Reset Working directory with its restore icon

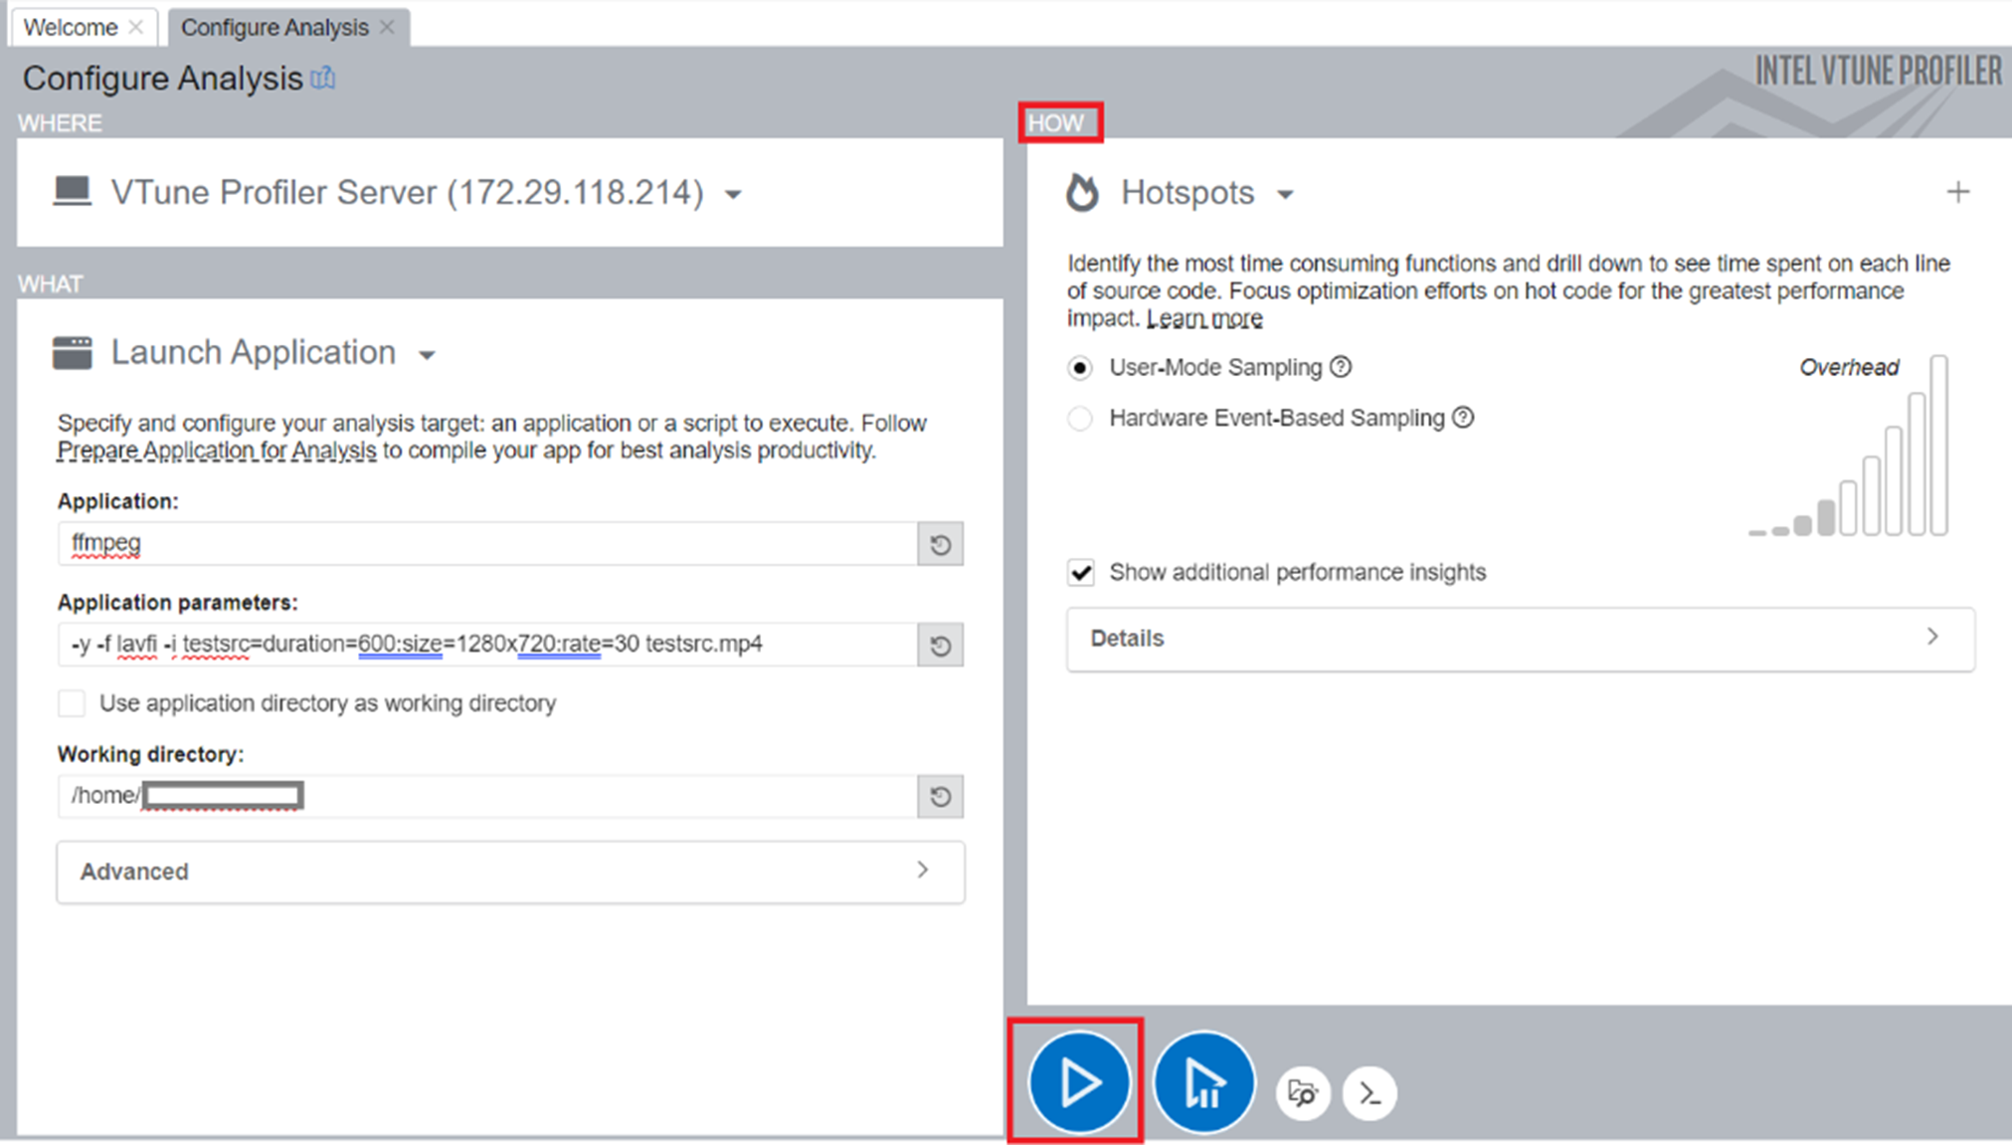pos(940,797)
